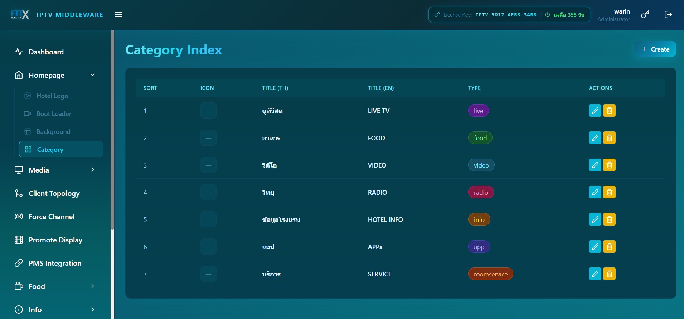Click the sidebar vertical scrollbar
The height and width of the screenshot is (319, 684).
click(112, 130)
